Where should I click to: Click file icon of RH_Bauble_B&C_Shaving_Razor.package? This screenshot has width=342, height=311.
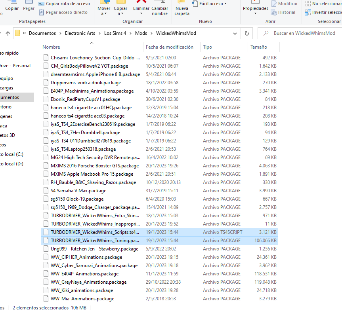click(46, 182)
